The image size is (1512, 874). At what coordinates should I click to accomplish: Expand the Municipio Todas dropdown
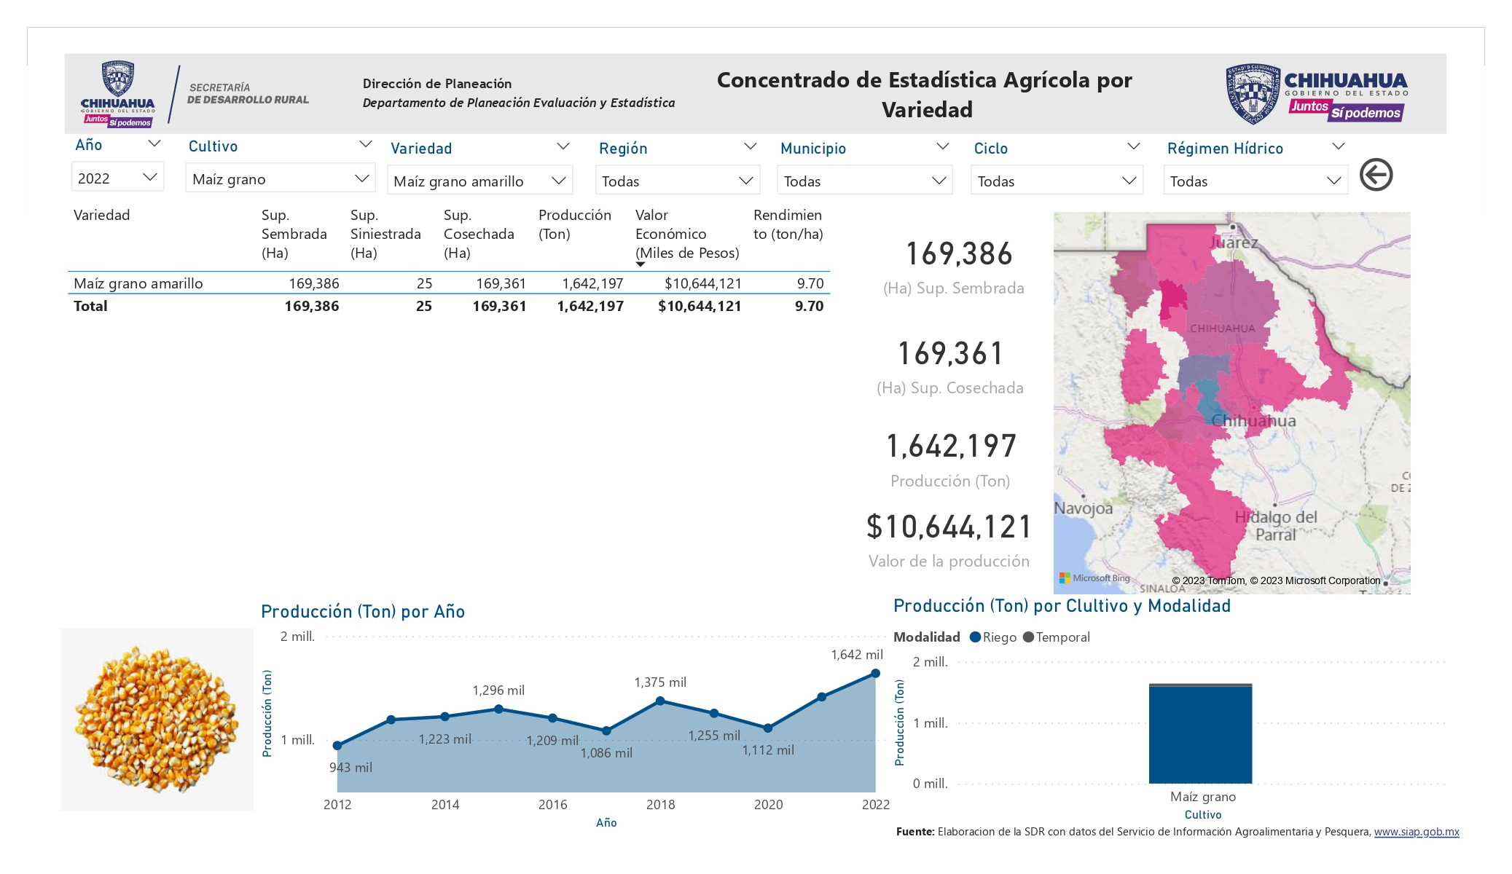pyautogui.click(x=865, y=181)
